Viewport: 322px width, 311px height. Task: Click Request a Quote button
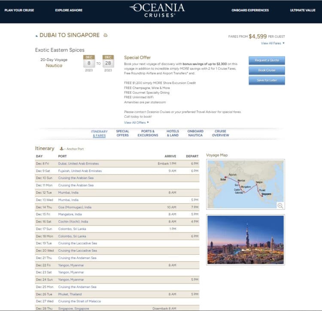(x=267, y=61)
